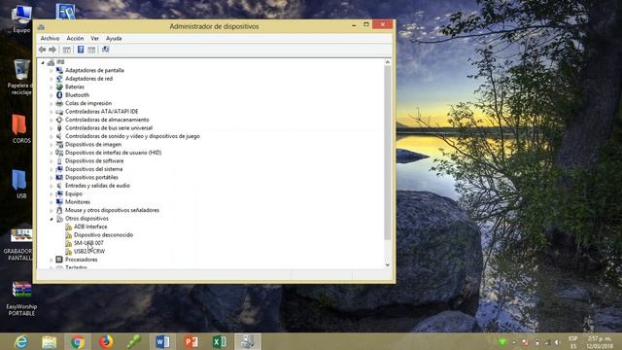Open File Explorer from the taskbar
The height and width of the screenshot is (350, 622).
50,341
